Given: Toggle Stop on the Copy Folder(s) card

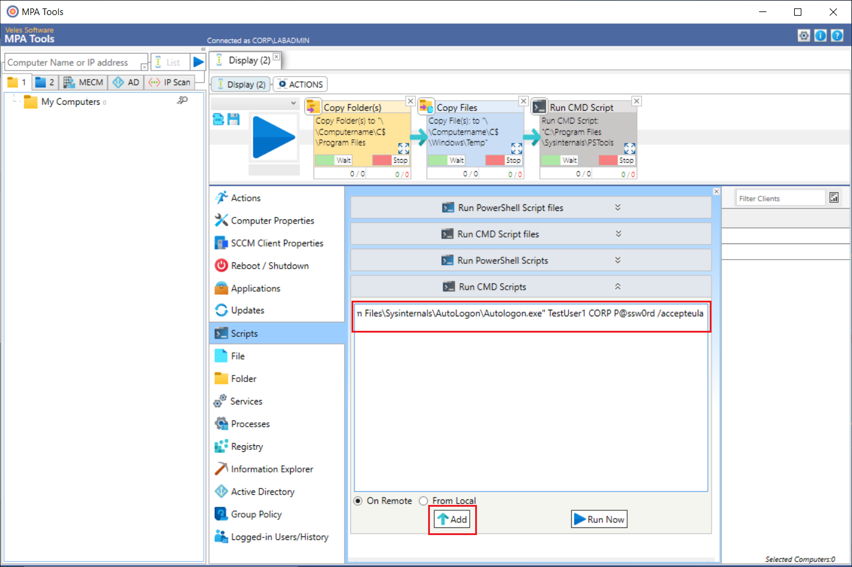Looking at the screenshot, I should (391, 160).
